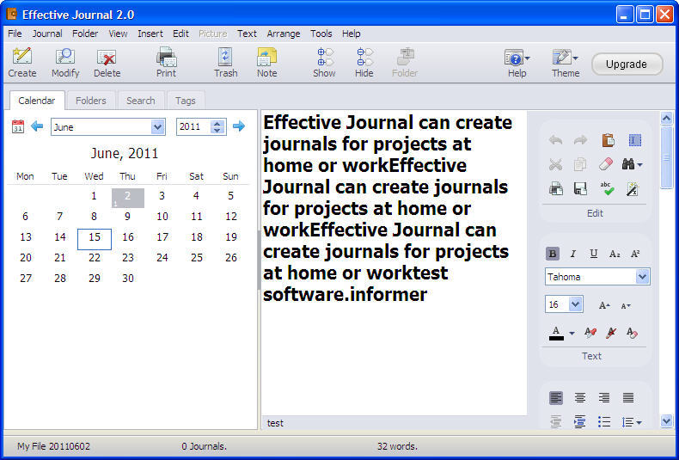
Task: Toggle Superscript formatting
Action: [x=635, y=254]
